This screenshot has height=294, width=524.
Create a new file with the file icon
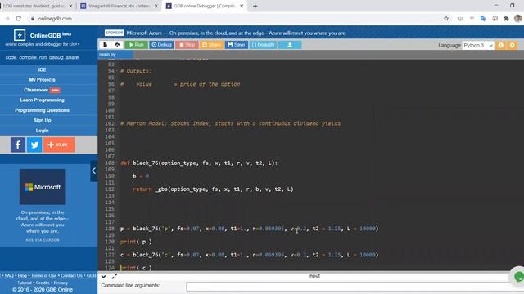tap(106, 45)
